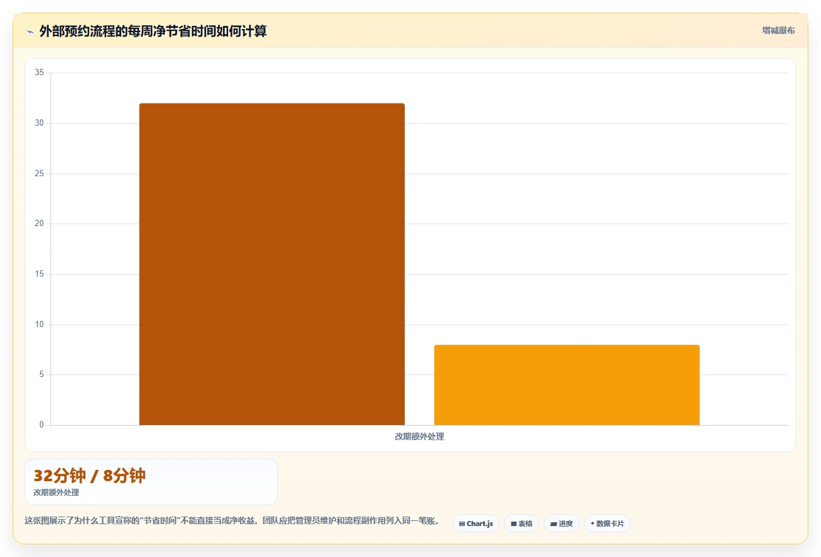Screen dimensions: 821x557
Task: Click the y-axis label 35
Action: [39, 73]
